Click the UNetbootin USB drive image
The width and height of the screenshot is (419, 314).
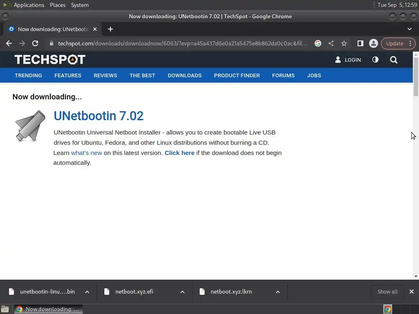coord(30,126)
